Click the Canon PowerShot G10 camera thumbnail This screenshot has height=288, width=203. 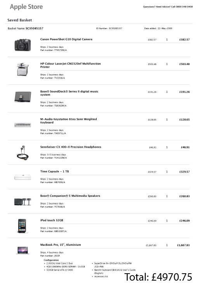tap(23, 45)
